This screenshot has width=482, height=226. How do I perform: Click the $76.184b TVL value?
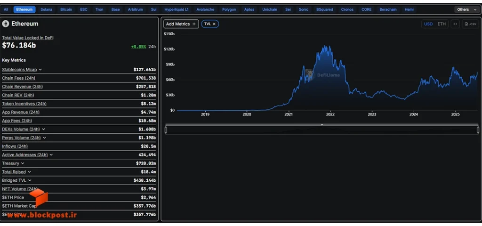(x=19, y=46)
